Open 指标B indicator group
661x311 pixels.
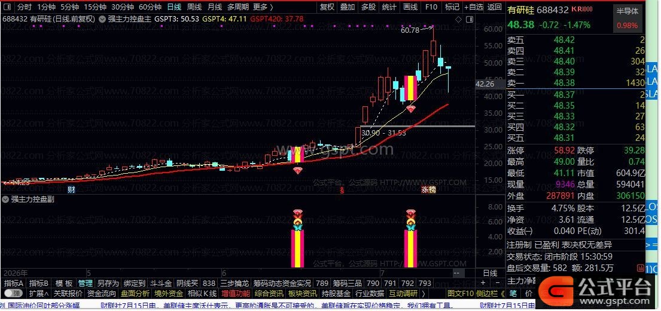click(x=38, y=283)
